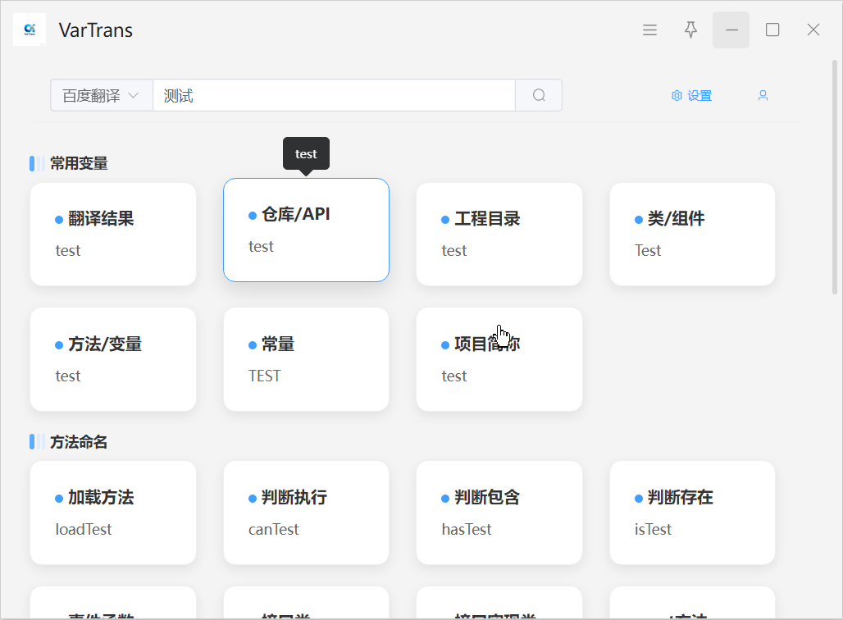Maximize the VarTrans window
Viewport: 843px width, 620px height.
pos(772,30)
